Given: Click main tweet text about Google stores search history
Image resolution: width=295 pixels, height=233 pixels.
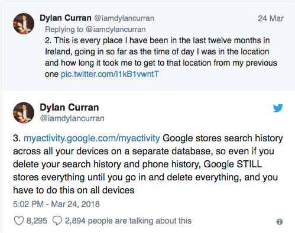Looking at the screenshot, I should [x=148, y=164].
